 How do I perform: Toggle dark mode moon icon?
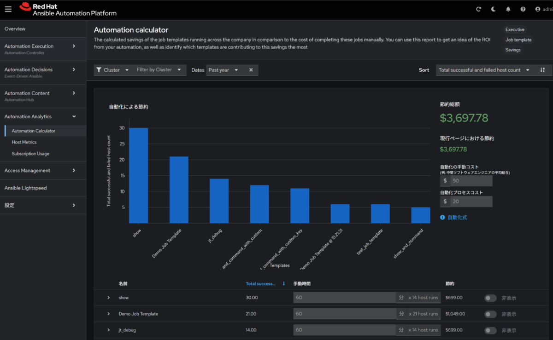tap(494, 9)
